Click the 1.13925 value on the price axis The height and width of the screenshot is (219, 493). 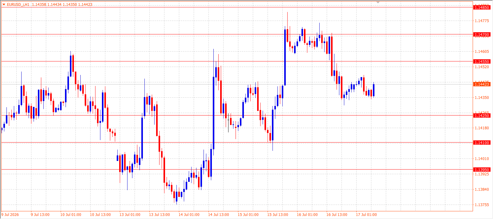click(x=482, y=174)
